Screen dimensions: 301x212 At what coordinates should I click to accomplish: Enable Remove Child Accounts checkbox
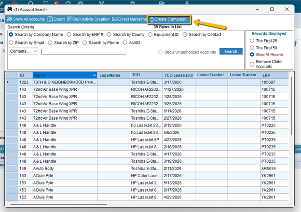(252, 64)
